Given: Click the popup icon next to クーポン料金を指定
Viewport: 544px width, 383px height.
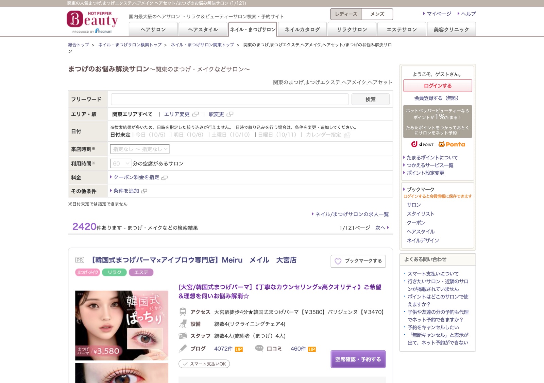Looking at the screenshot, I should coord(165,178).
